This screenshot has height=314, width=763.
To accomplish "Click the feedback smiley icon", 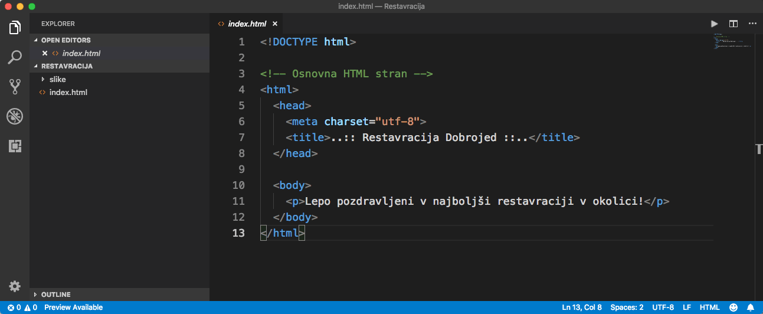I will (733, 308).
